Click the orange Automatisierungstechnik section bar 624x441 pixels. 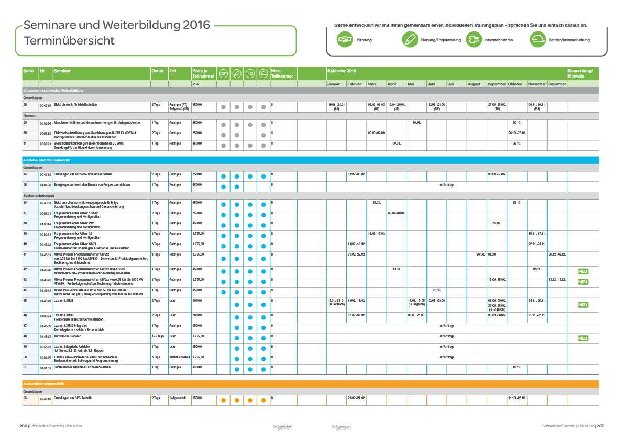310,384
